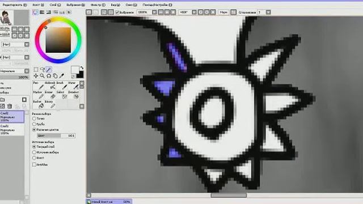Click the layer opacity 100% slider
This screenshot has height=204, width=363.
14,77
